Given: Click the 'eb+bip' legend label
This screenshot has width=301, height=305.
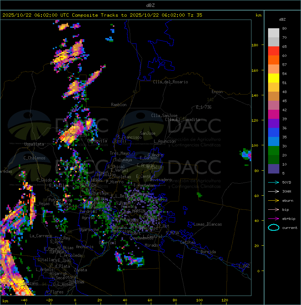Looking at the screenshot, I should (289, 219).
